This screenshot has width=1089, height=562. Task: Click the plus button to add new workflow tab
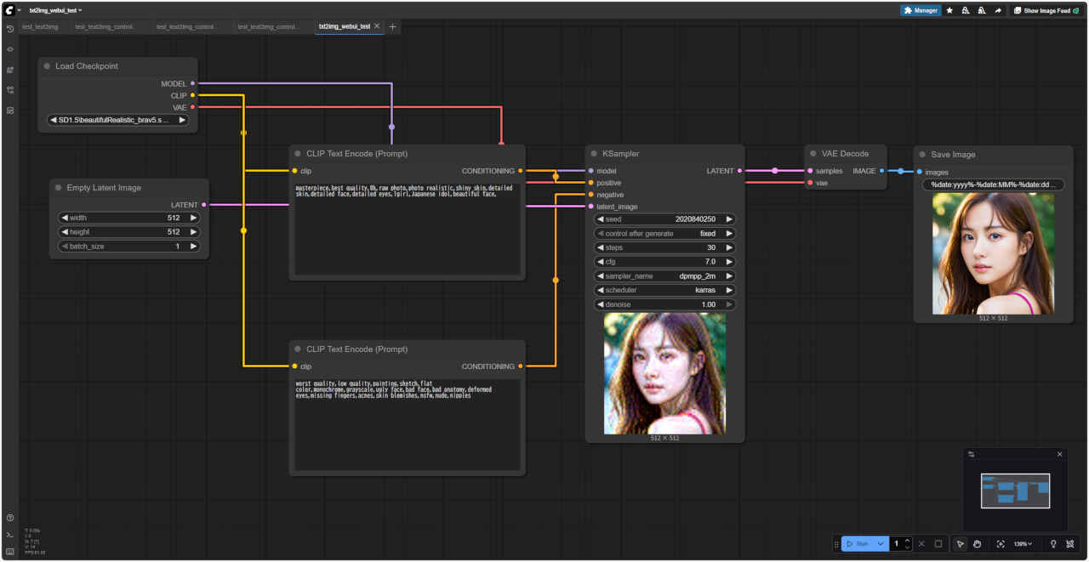(x=392, y=26)
